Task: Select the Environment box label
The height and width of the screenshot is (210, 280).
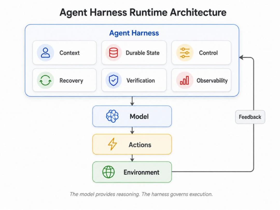Action: pyautogui.click(x=142, y=172)
